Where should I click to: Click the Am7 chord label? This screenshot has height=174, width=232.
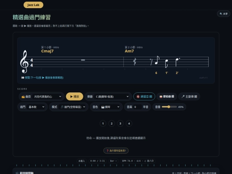tap(129, 51)
